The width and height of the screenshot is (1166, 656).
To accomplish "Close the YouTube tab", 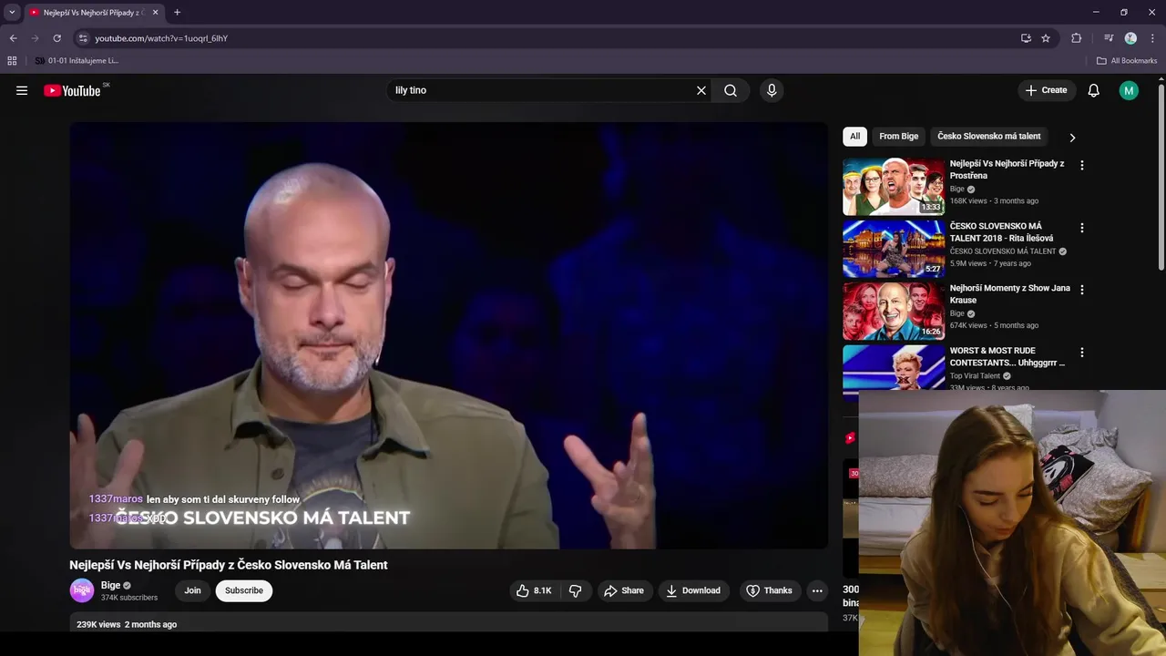I will (x=155, y=13).
